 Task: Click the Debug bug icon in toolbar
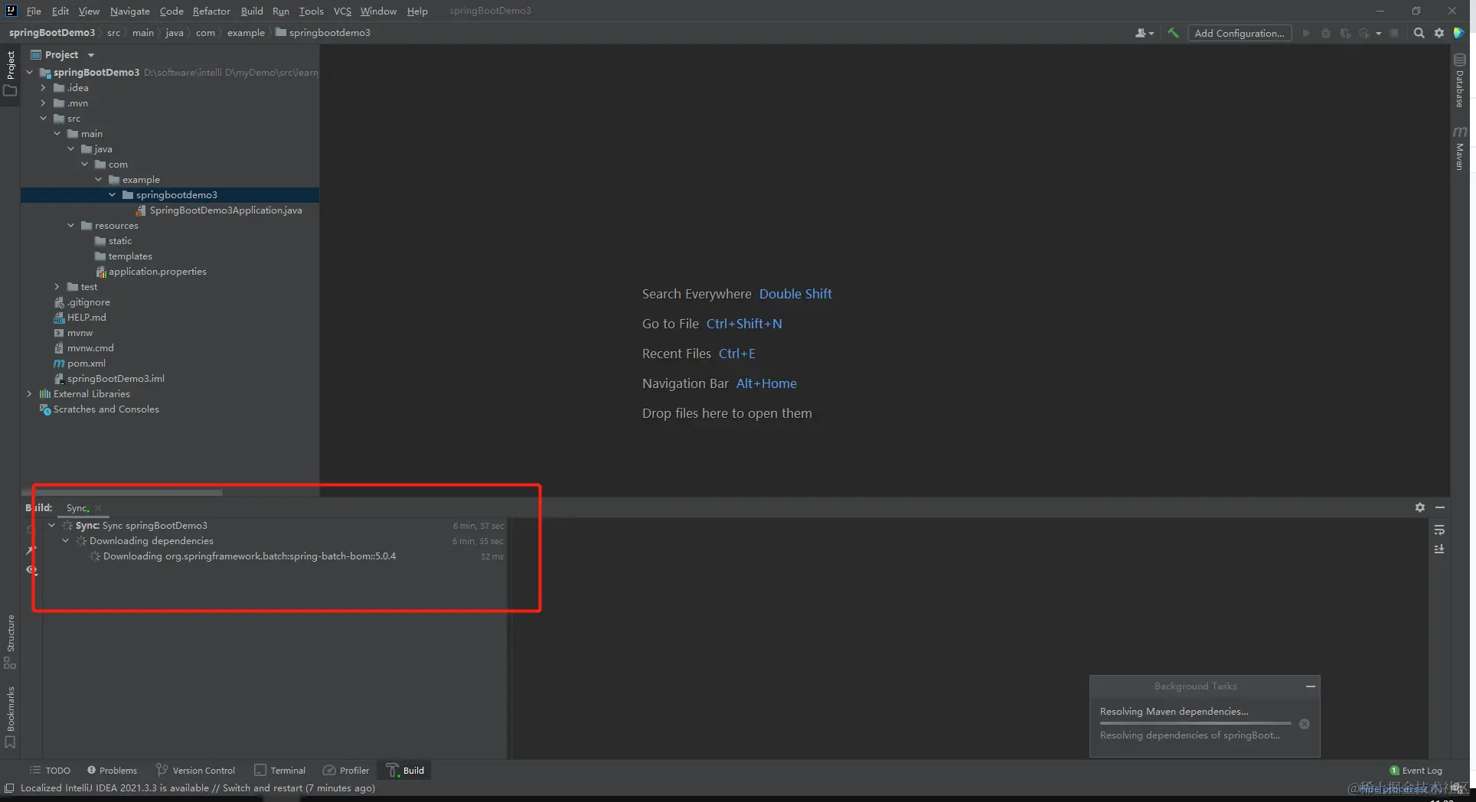coord(1326,33)
